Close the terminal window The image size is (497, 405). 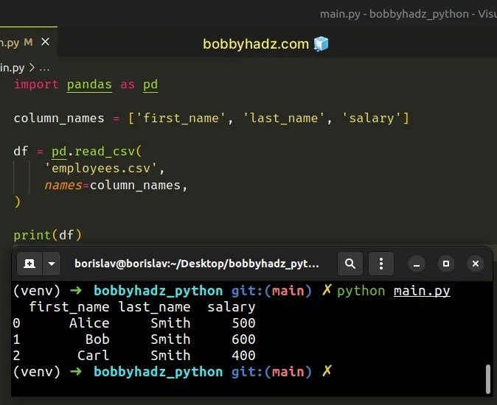coord(476,264)
